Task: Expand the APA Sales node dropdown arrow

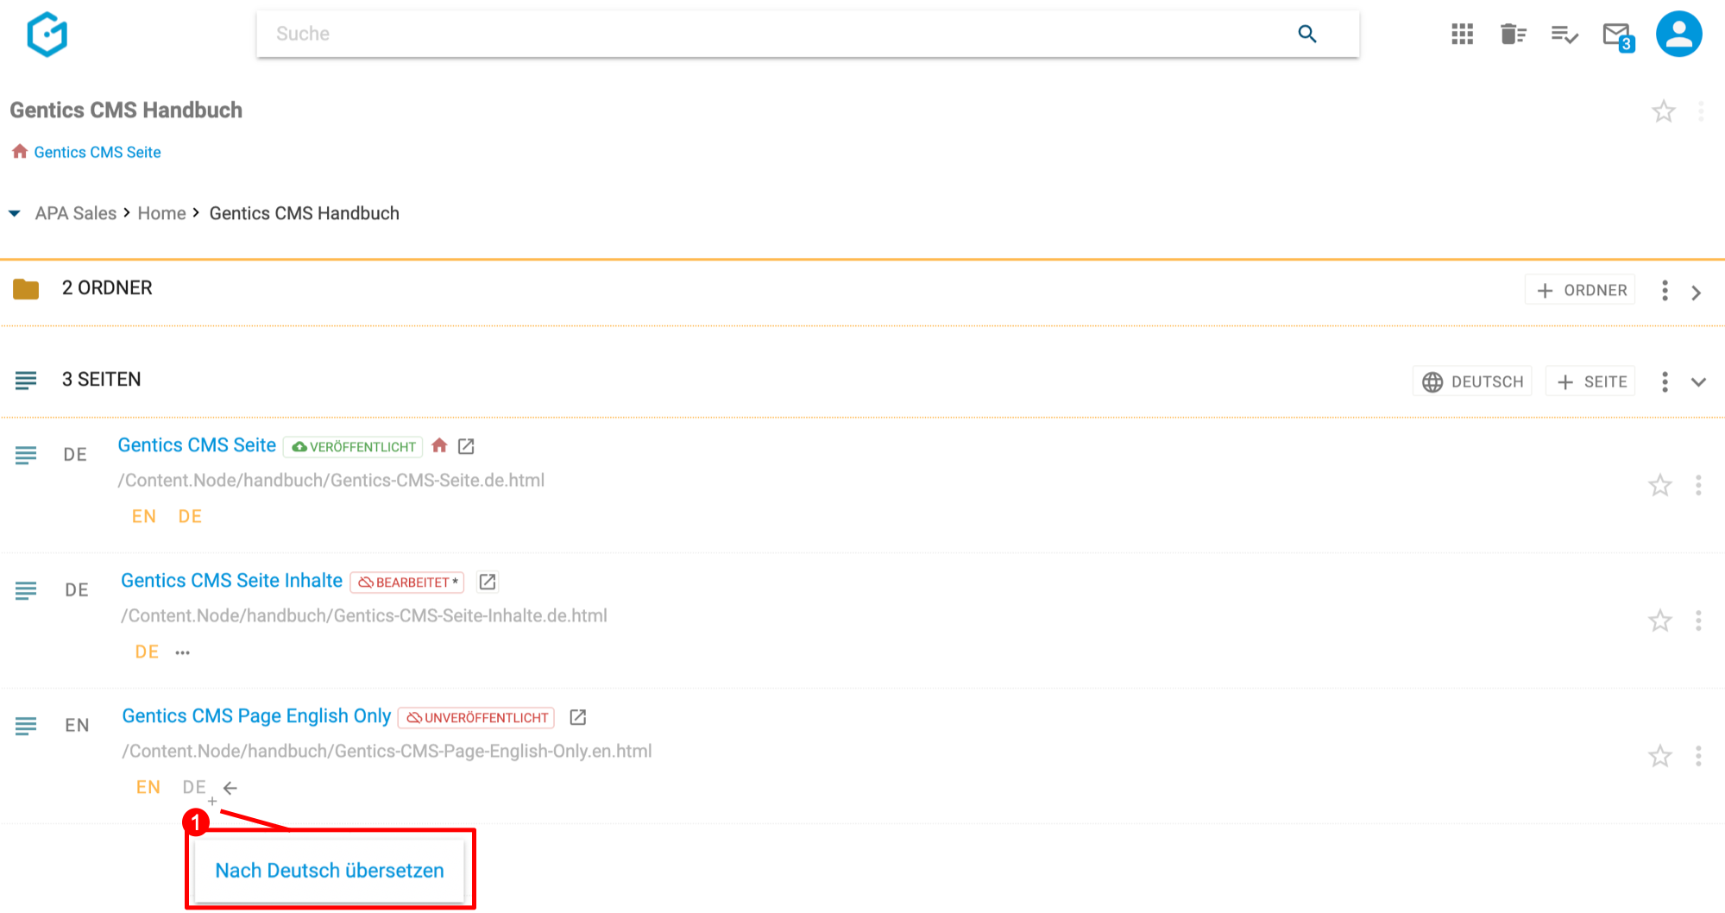Action: point(15,213)
